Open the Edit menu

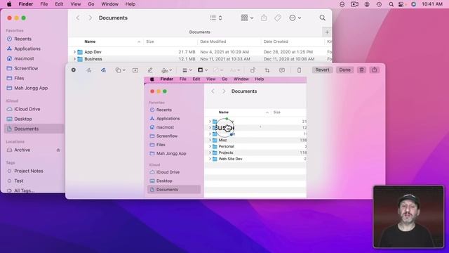pyautogui.click(x=59, y=4)
